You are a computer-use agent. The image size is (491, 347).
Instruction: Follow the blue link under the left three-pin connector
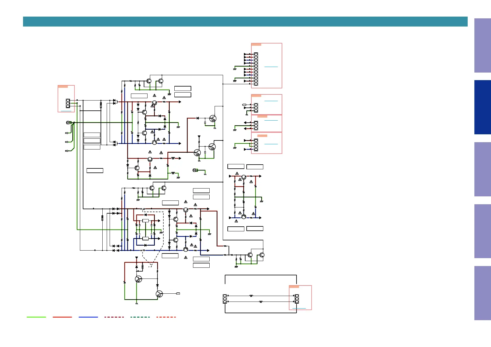66,111
